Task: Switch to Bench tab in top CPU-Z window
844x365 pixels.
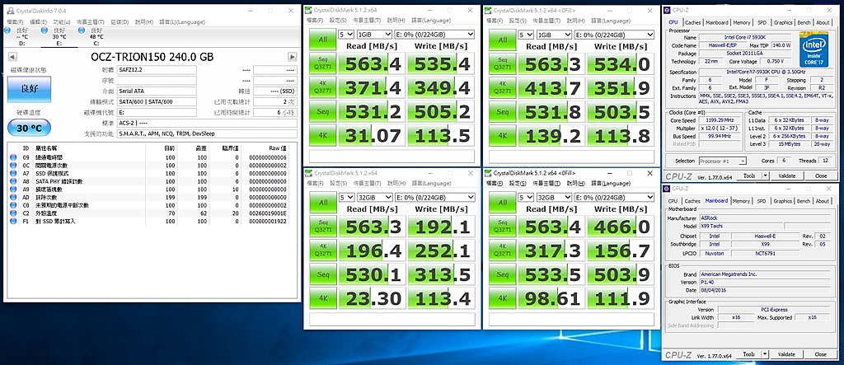Action: pos(804,22)
